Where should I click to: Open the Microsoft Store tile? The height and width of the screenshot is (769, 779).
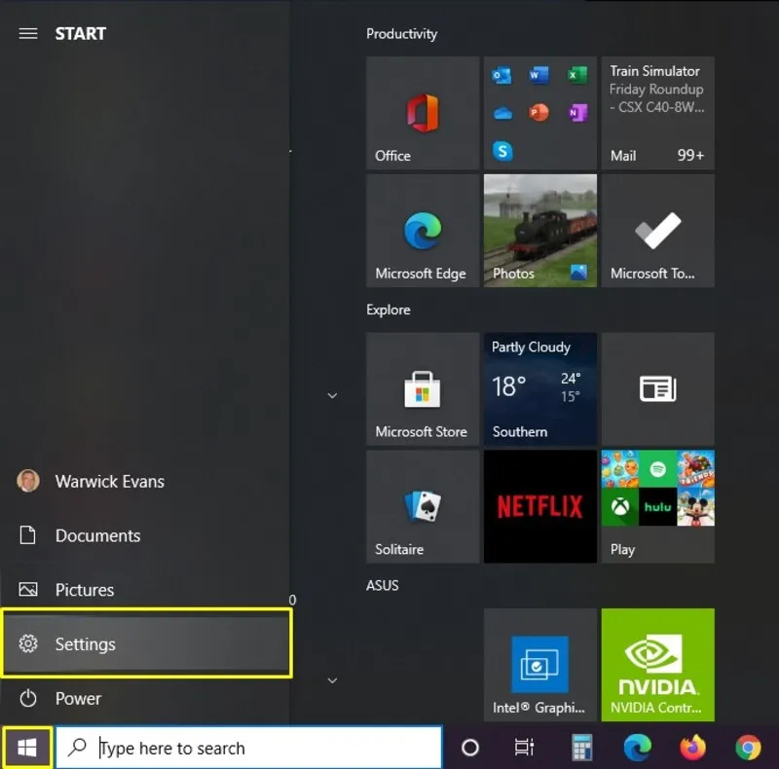[423, 389]
